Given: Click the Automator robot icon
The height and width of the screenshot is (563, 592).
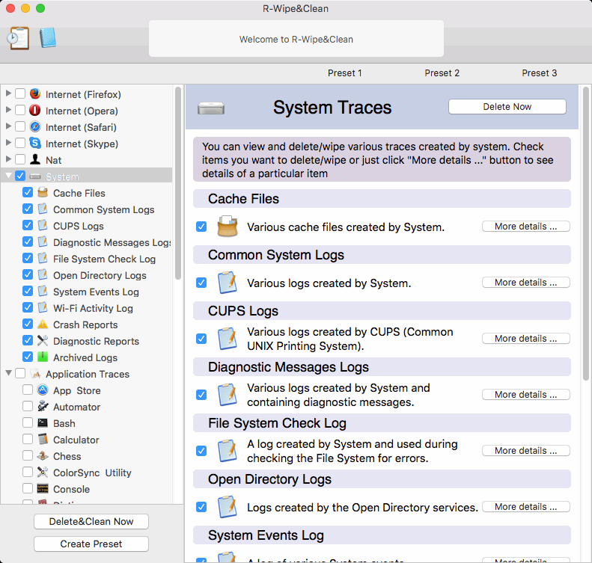Looking at the screenshot, I should [x=43, y=406].
